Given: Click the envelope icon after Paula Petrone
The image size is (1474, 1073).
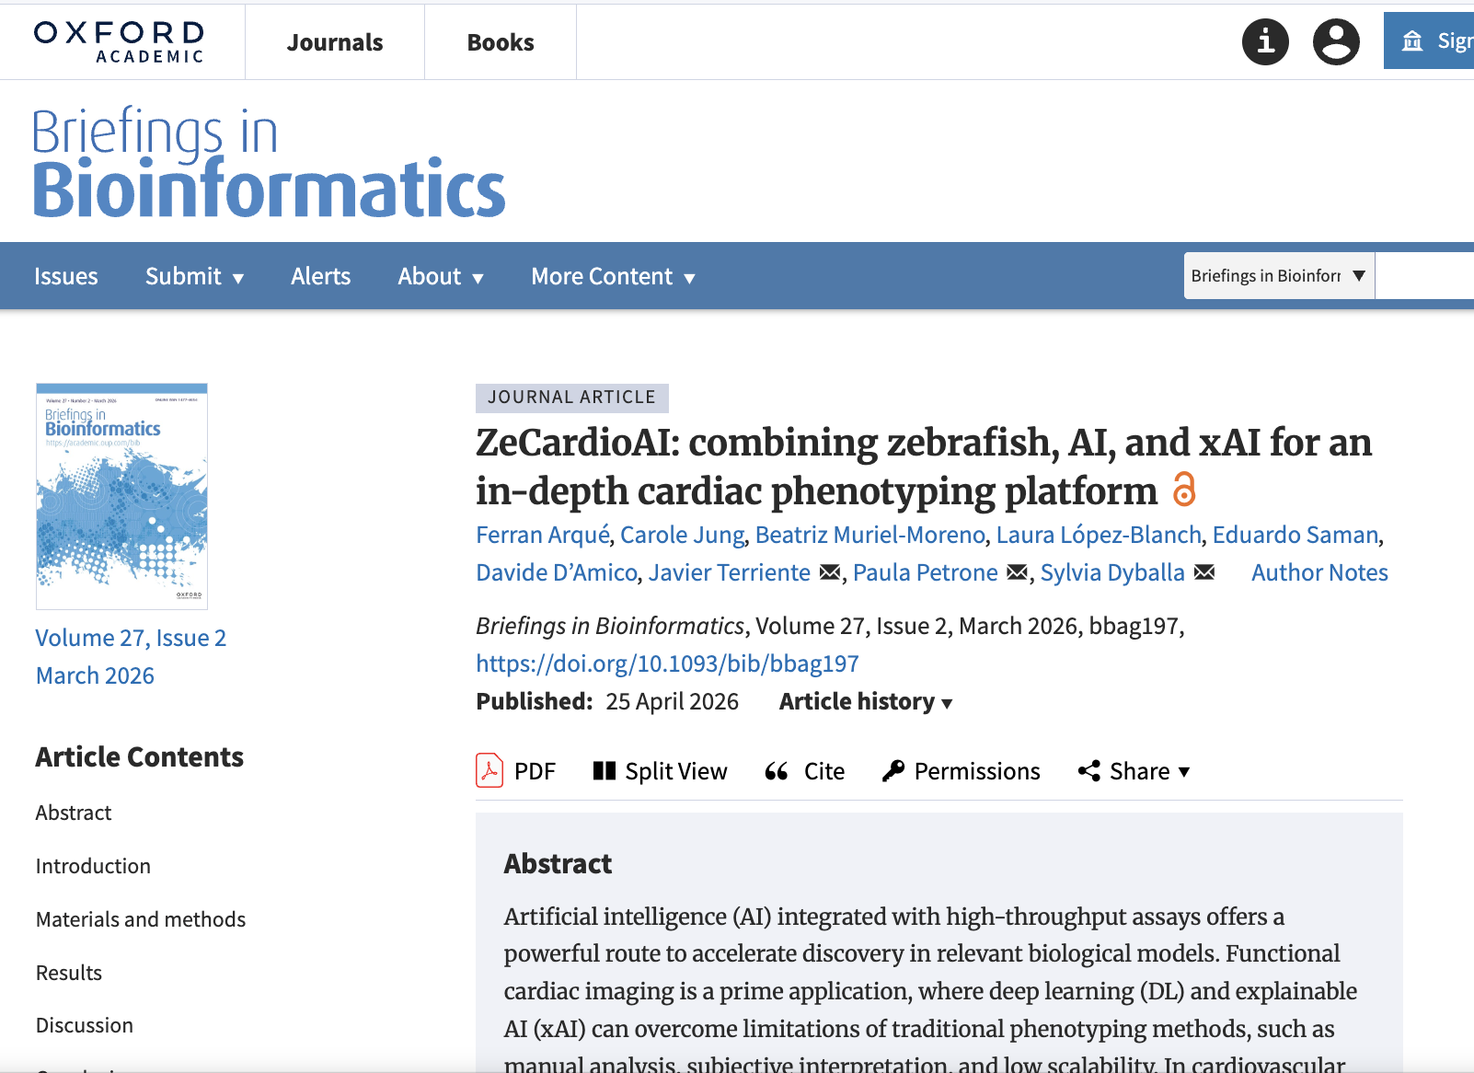Looking at the screenshot, I should coord(1017,572).
